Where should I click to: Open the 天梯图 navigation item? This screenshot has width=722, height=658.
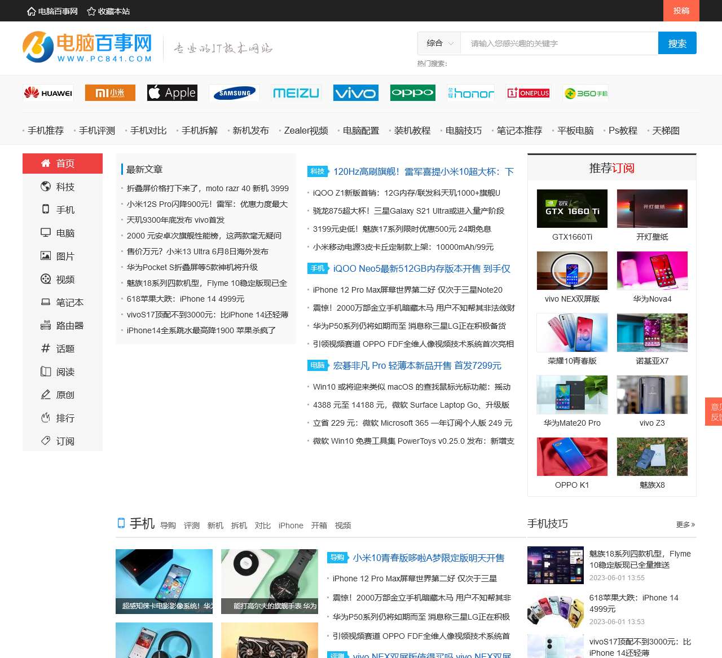pyautogui.click(x=666, y=130)
